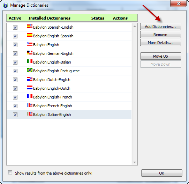Click the scrollbar down arrow

tap(135, 162)
